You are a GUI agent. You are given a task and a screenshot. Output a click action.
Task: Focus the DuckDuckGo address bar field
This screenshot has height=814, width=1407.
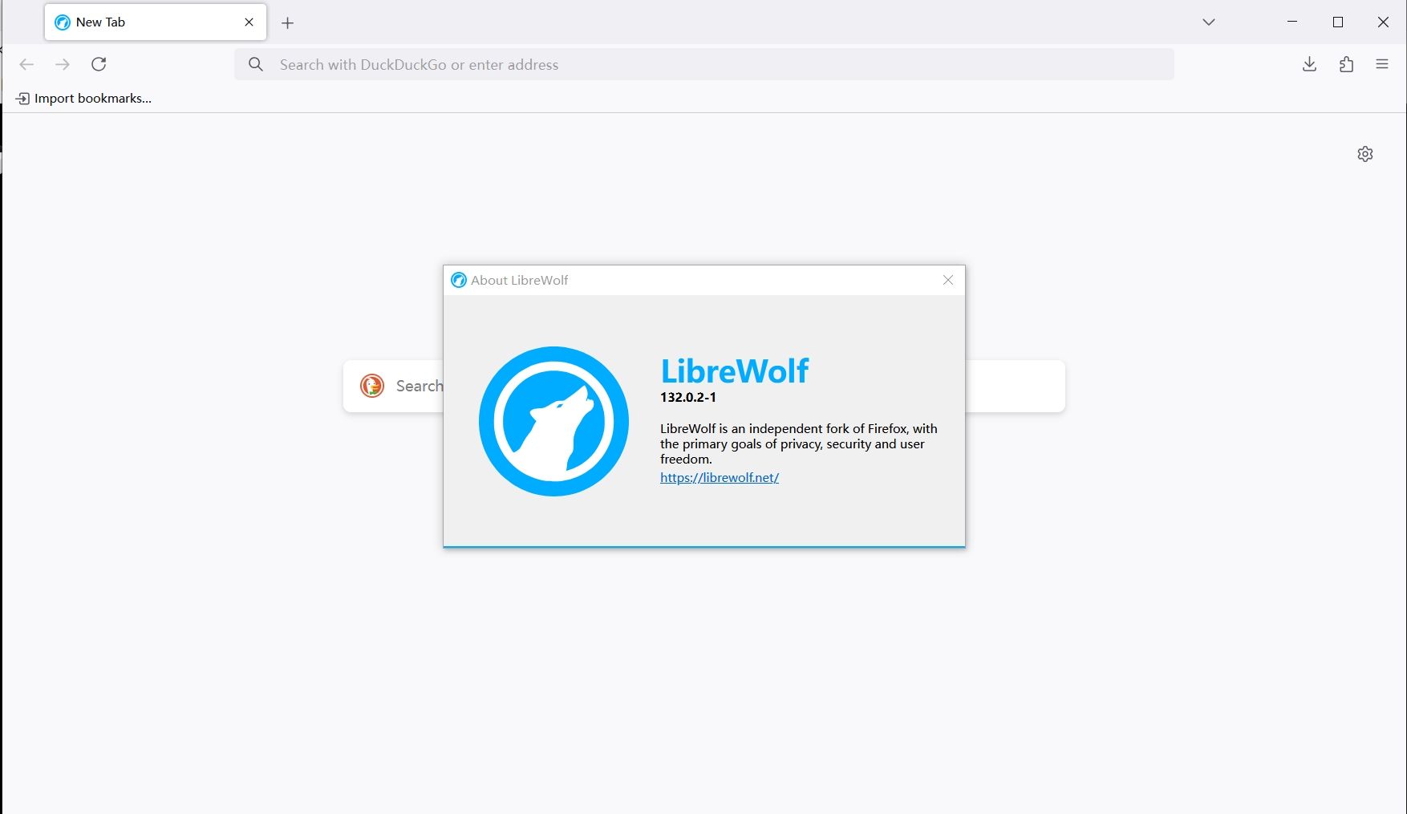(x=704, y=64)
